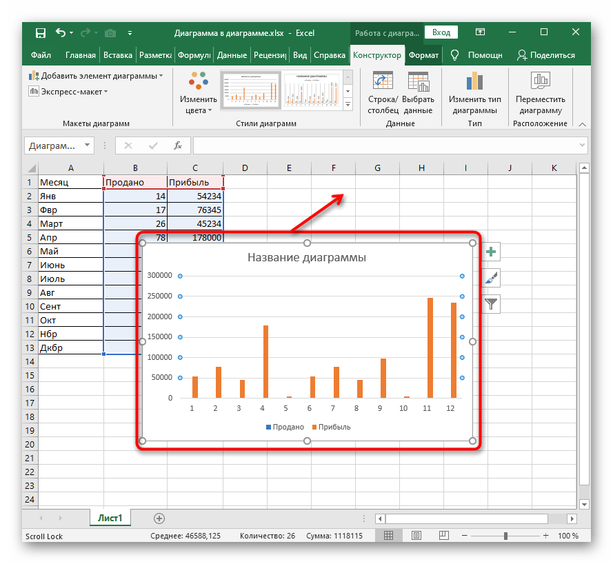Zoom in with the plus button

click(545, 536)
